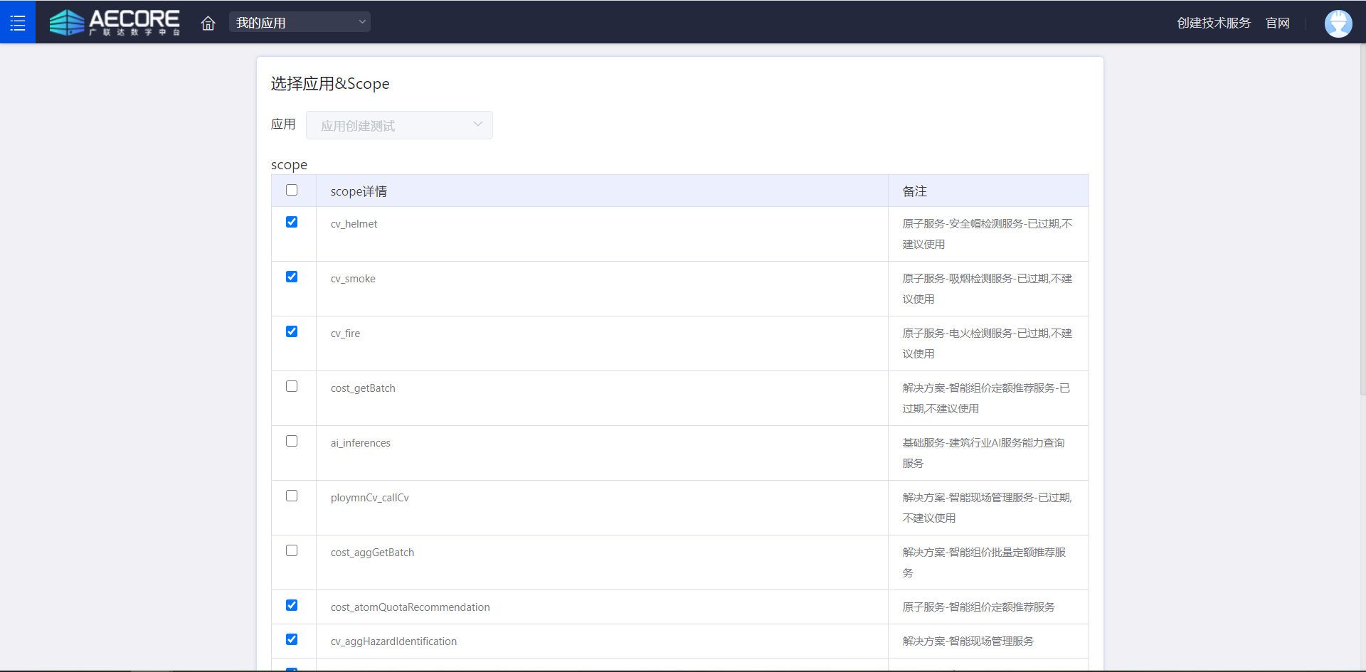Uncheck cost_atomQuotaRecommendation scope checkbox

click(292, 605)
